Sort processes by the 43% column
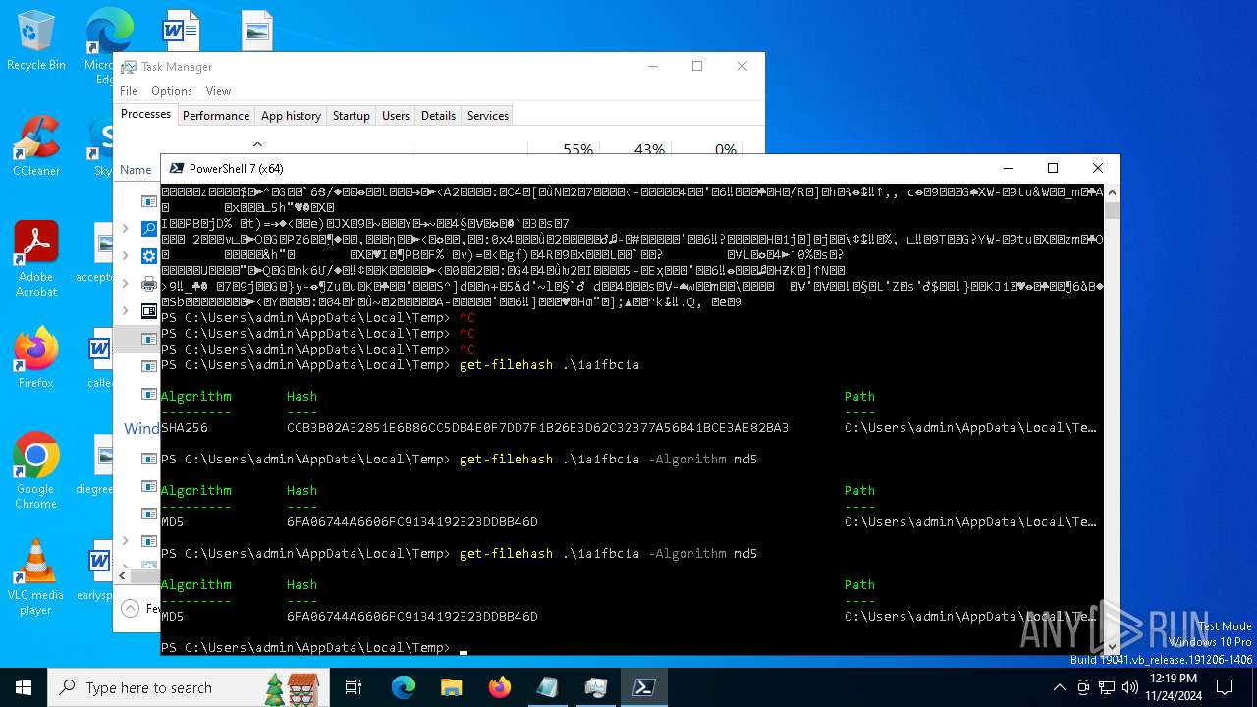This screenshot has height=707, width=1257. pos(649,149)
